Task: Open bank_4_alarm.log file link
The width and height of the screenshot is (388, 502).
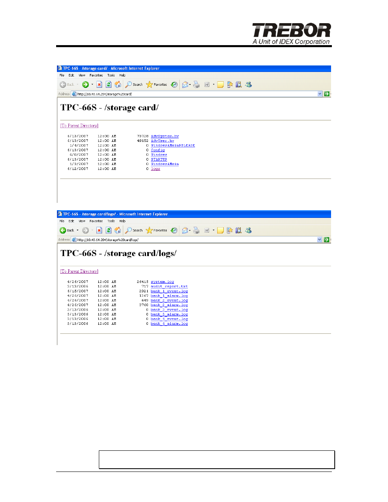Action: pos(169,324)
